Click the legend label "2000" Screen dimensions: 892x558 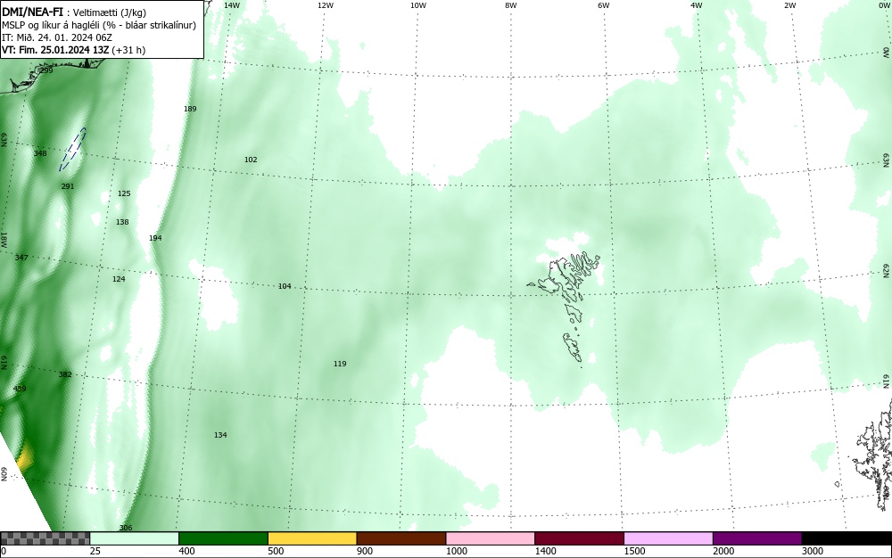723,551
